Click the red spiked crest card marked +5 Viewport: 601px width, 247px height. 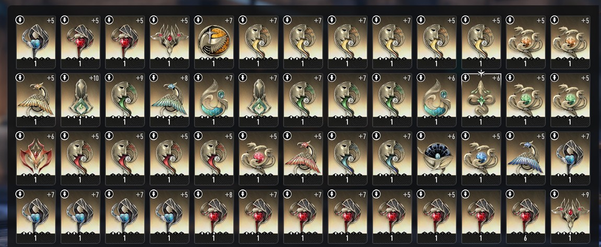coord(169,42)
